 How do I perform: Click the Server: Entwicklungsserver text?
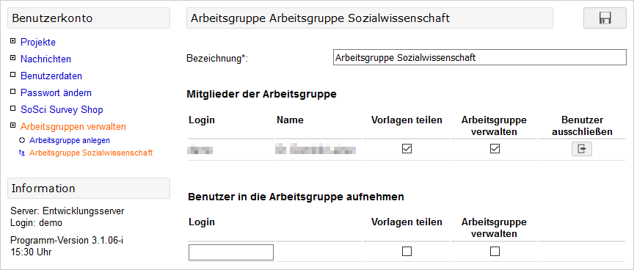coord(68,211)
